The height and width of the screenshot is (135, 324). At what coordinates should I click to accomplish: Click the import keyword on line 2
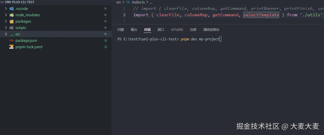pos(141,15)
